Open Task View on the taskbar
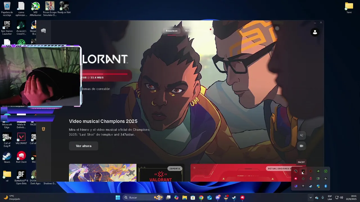This screenshot has height=202, width=360. (x=168, y=198)
